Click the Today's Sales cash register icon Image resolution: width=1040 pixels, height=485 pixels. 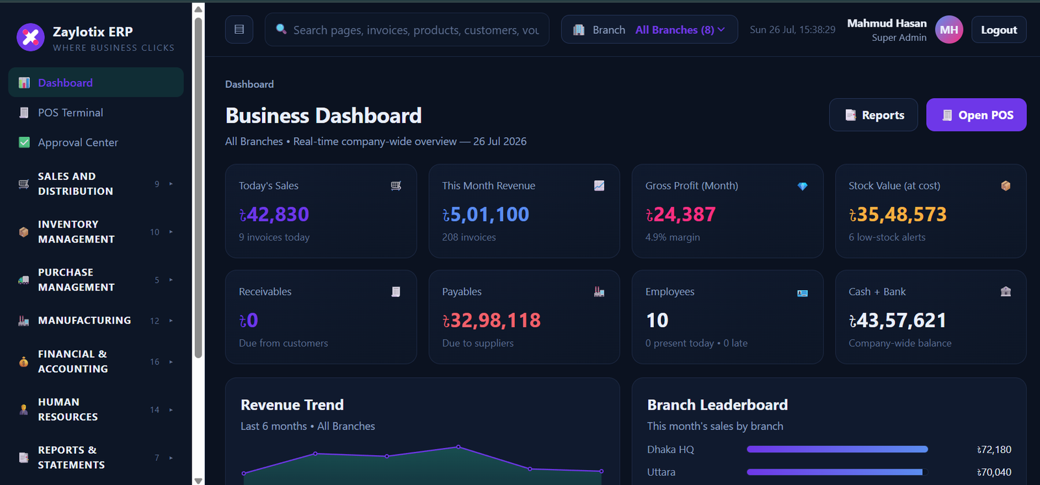396,186
